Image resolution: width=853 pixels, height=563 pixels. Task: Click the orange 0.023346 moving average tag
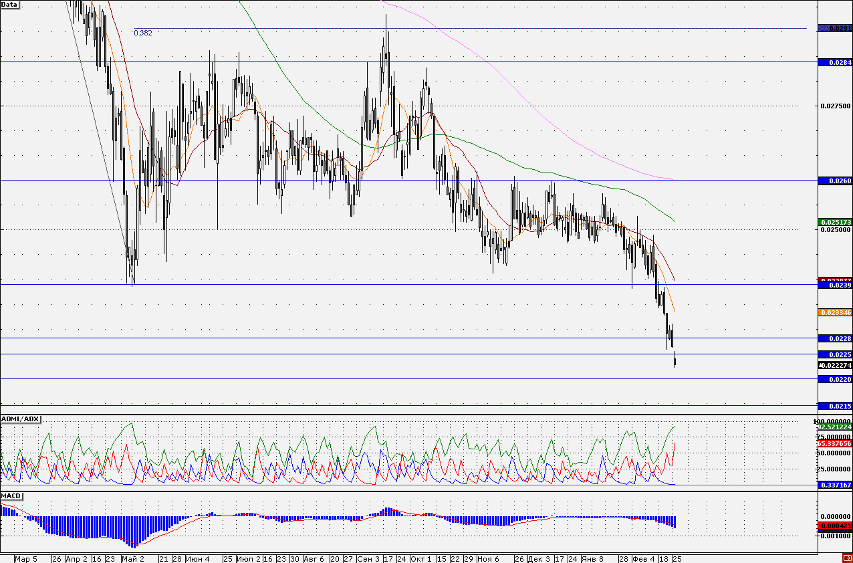pos(835,312)
